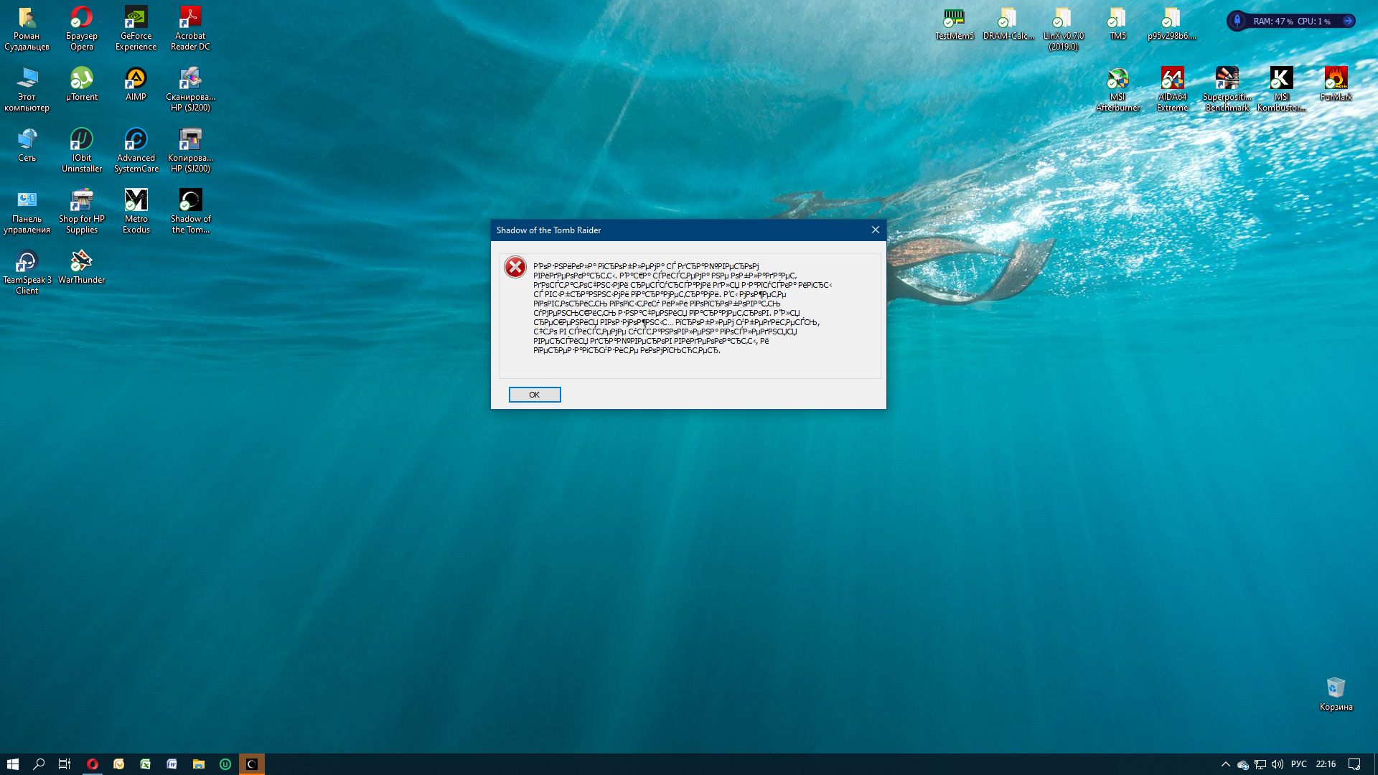Open the GeForce Experience desktop icon
The height and width of the screenshot is (775, 1378).
[x=136, y=27]
